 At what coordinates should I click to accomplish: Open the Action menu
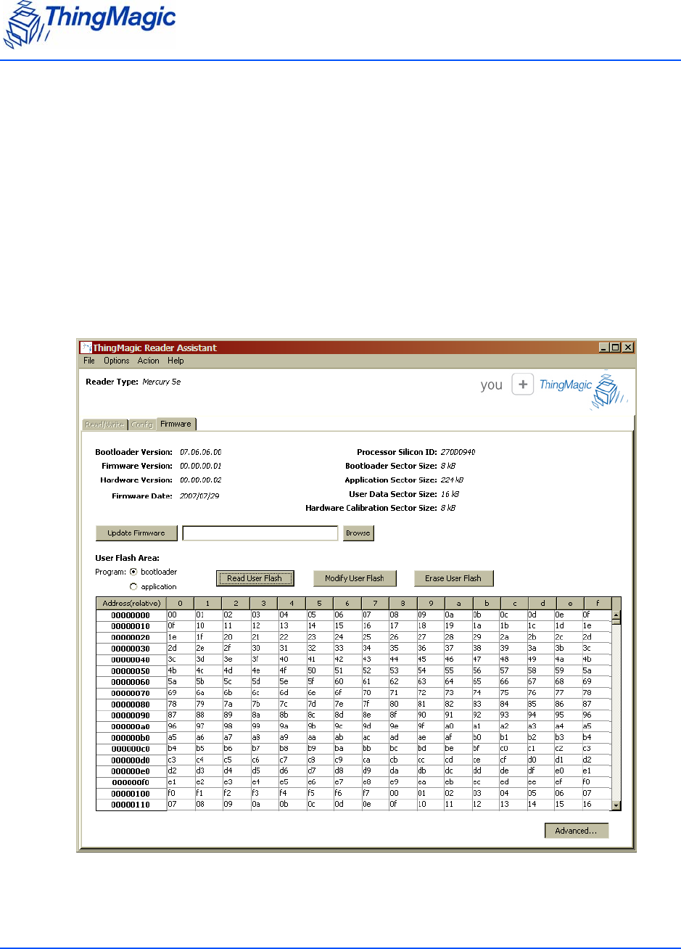(x=149, y=361)
